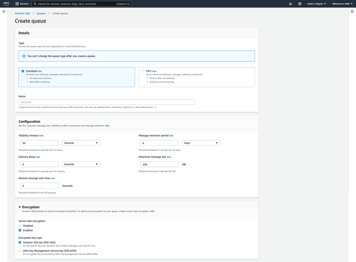Click the queue Name field
This screenshot has height=262, width=356.
[107, 102]
